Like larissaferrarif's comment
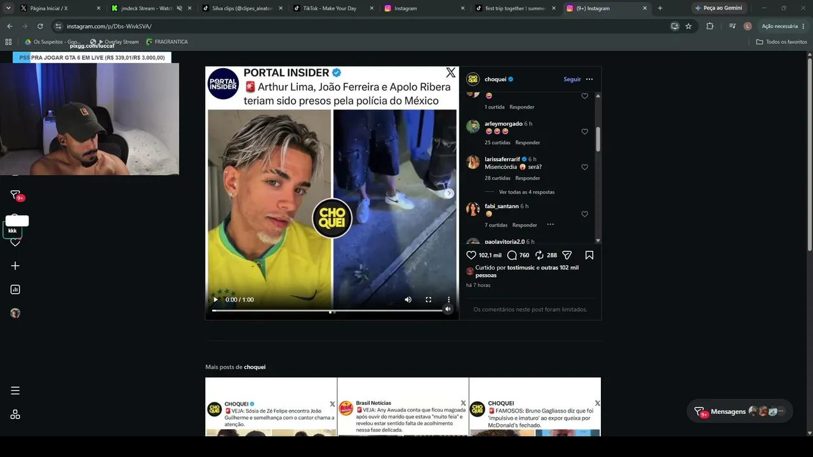The width and height of the screenshot is (813, 457). pos(584,167)
